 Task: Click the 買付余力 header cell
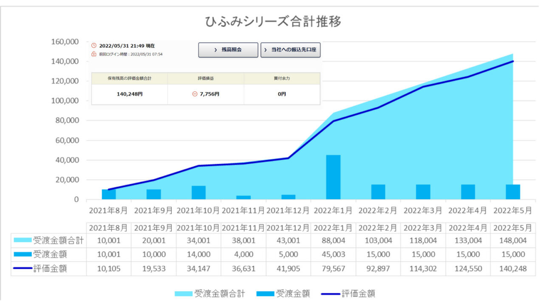[282, 78]
